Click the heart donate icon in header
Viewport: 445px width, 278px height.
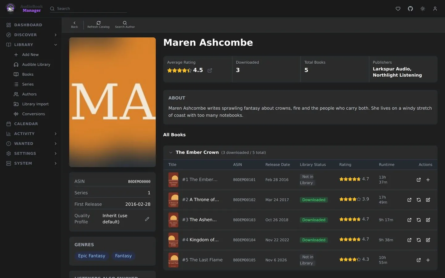pyautogui.click(x=398, y=9)
